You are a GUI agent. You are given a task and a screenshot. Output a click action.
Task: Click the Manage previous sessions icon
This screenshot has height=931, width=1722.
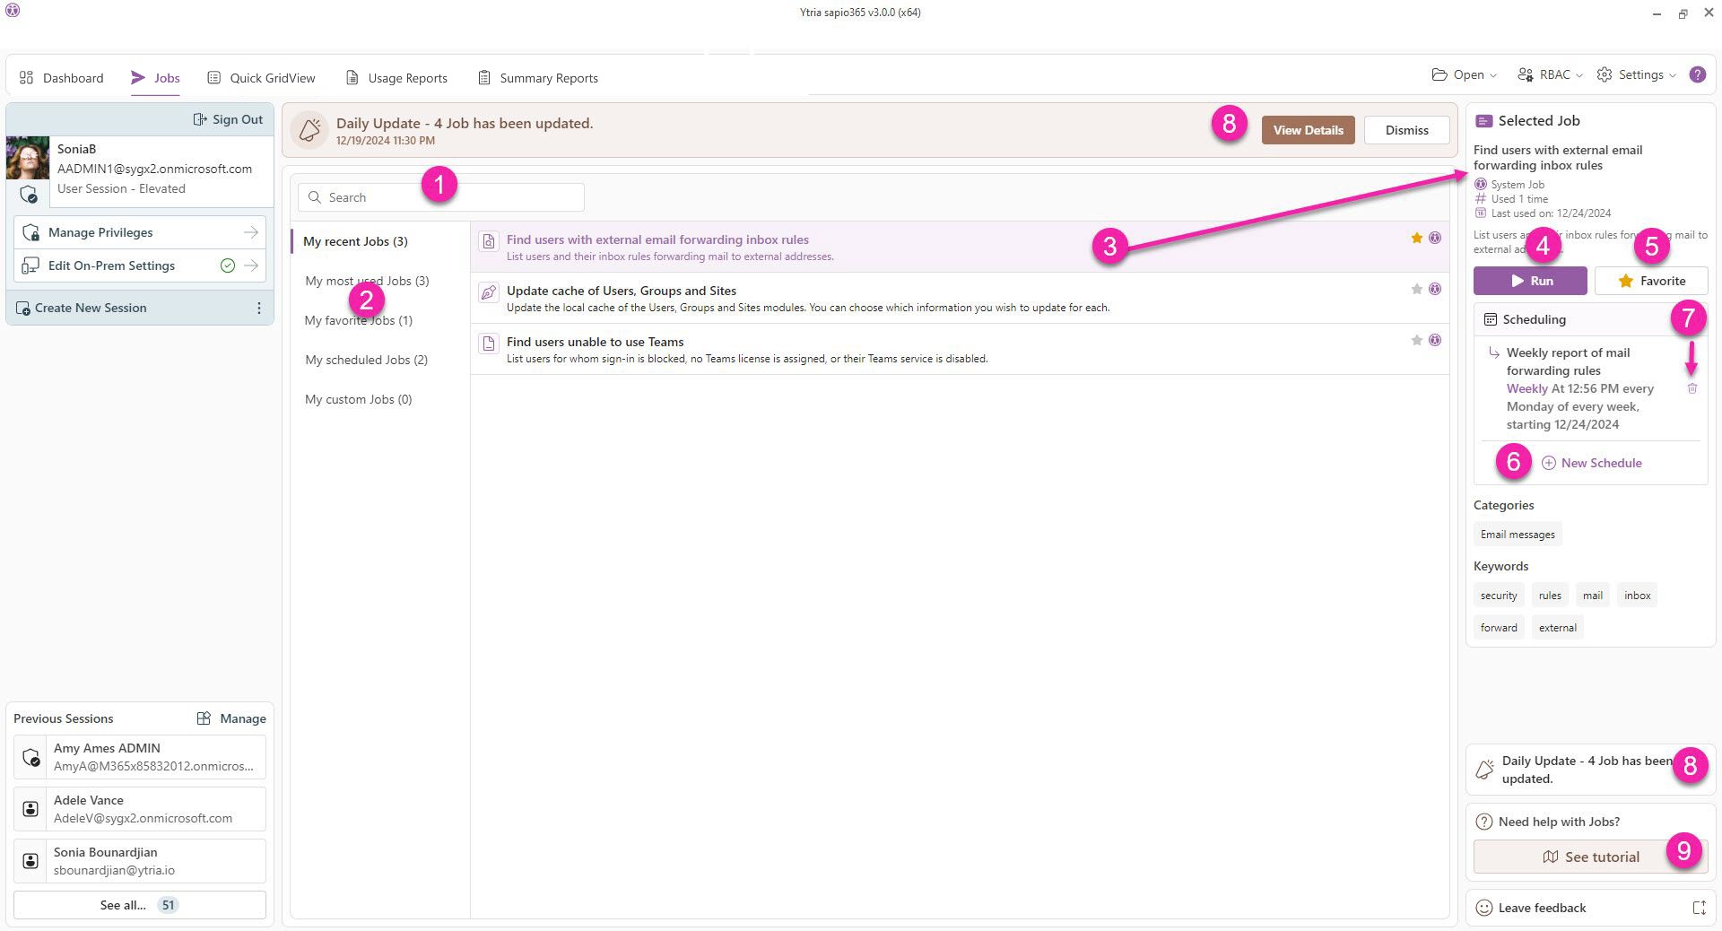[204, 718]
